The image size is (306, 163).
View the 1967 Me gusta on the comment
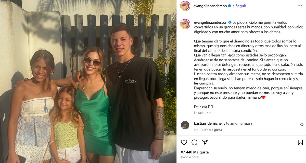[x=212, y=130]
